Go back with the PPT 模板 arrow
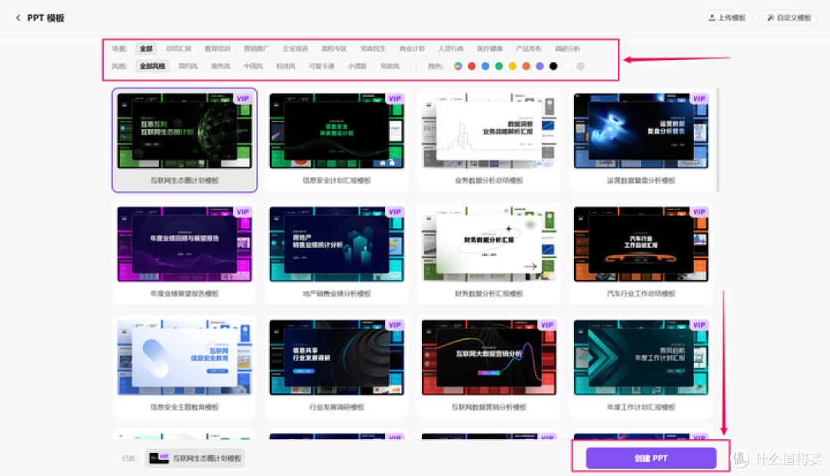This screenshot has width=830, height=476. click(18, 18)
